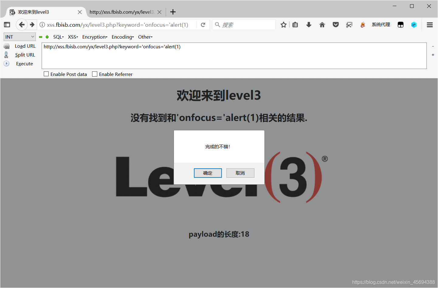Click inside the HackBar URL text area

coord(234,56)
